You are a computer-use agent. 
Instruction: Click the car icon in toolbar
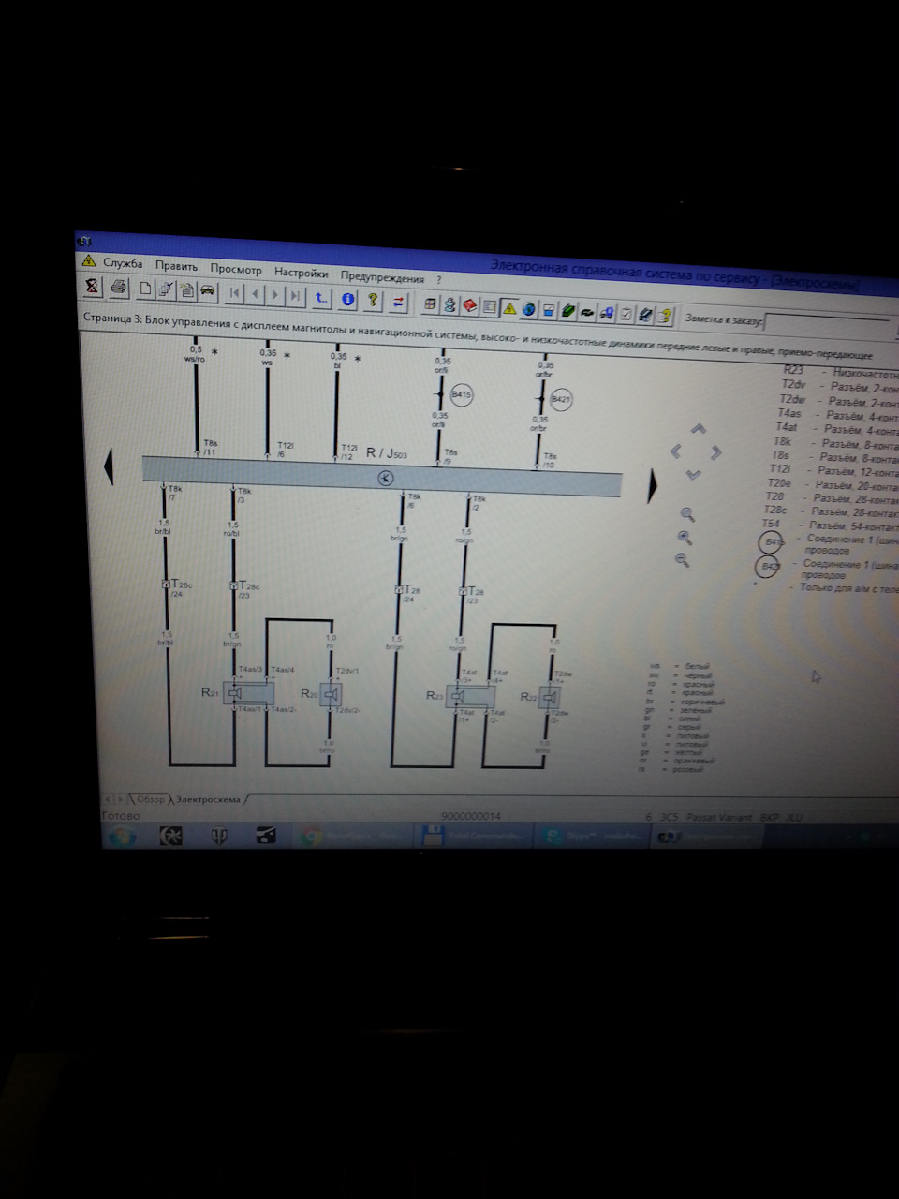(207, 292)
